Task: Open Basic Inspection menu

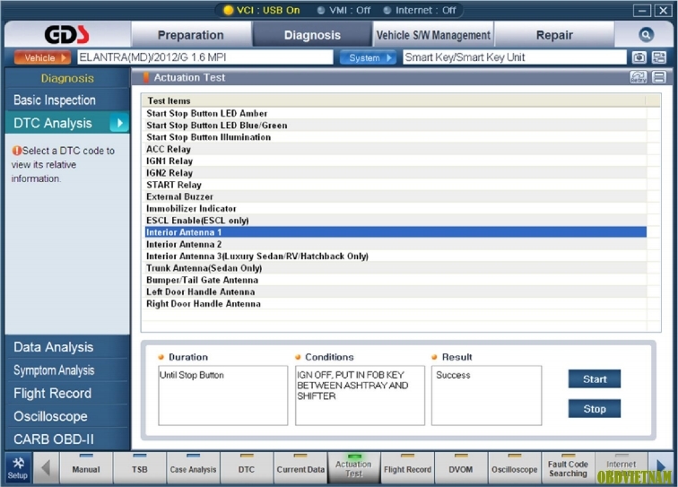Action: tap(67, 100)
